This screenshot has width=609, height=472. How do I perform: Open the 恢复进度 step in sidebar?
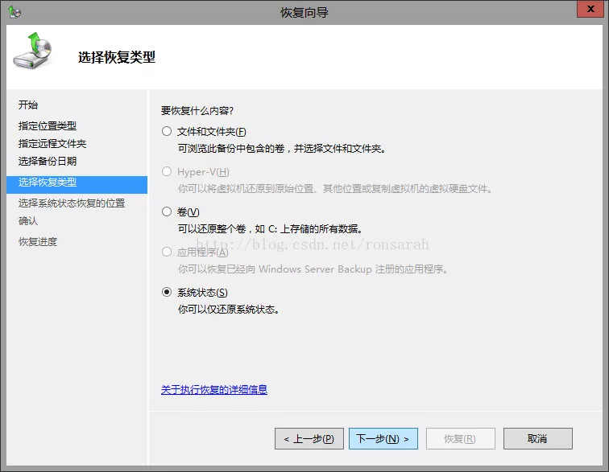(38, 242)
